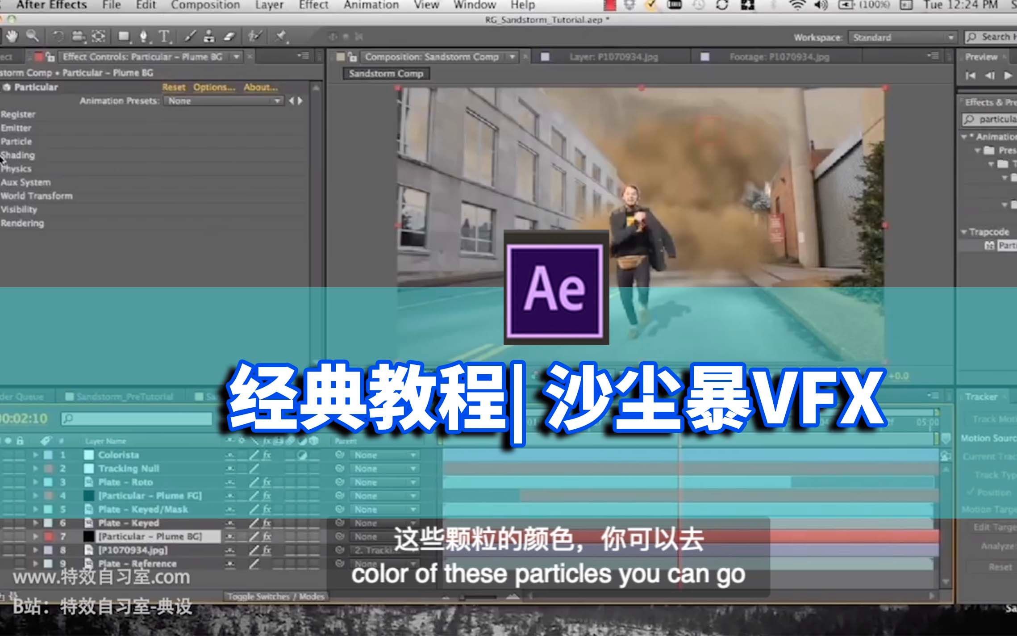Click the Reset button in Tracker panel

[1000, 567]
